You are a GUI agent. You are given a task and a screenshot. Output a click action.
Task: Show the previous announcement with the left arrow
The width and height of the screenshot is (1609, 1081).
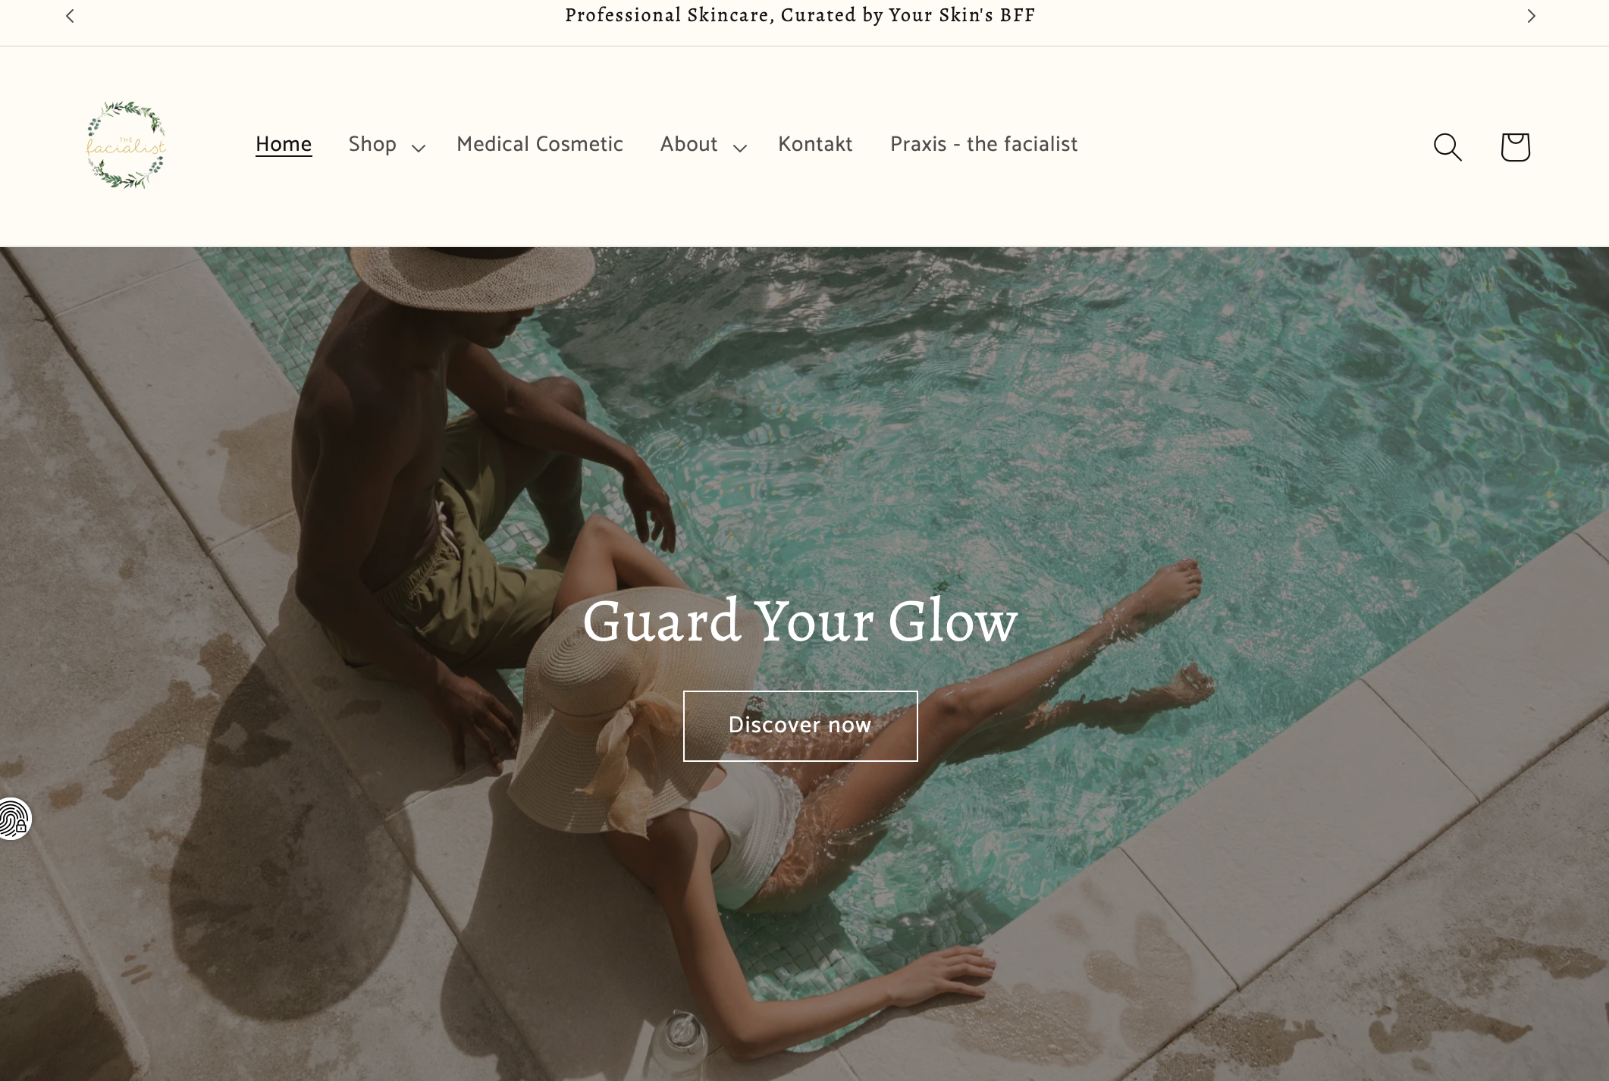[x=70, y=16]
